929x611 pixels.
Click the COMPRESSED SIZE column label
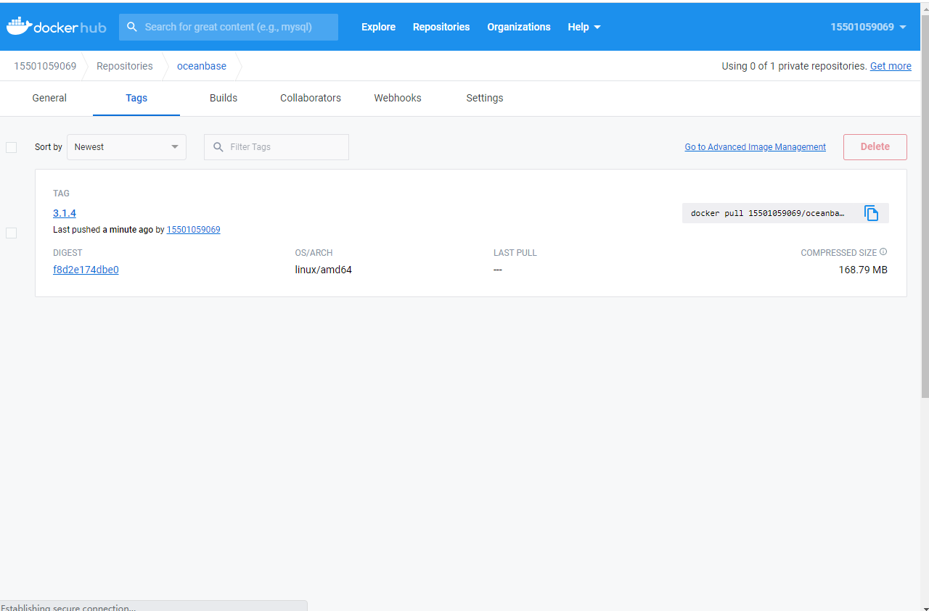click(839, 253)
